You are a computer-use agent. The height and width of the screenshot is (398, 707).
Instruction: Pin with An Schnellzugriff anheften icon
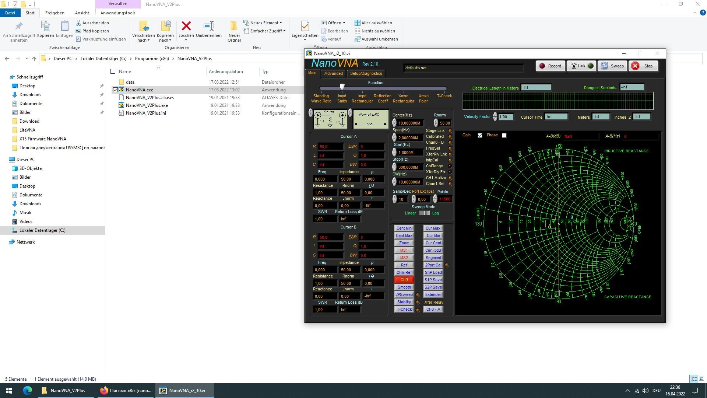click(x=19, y=26)
